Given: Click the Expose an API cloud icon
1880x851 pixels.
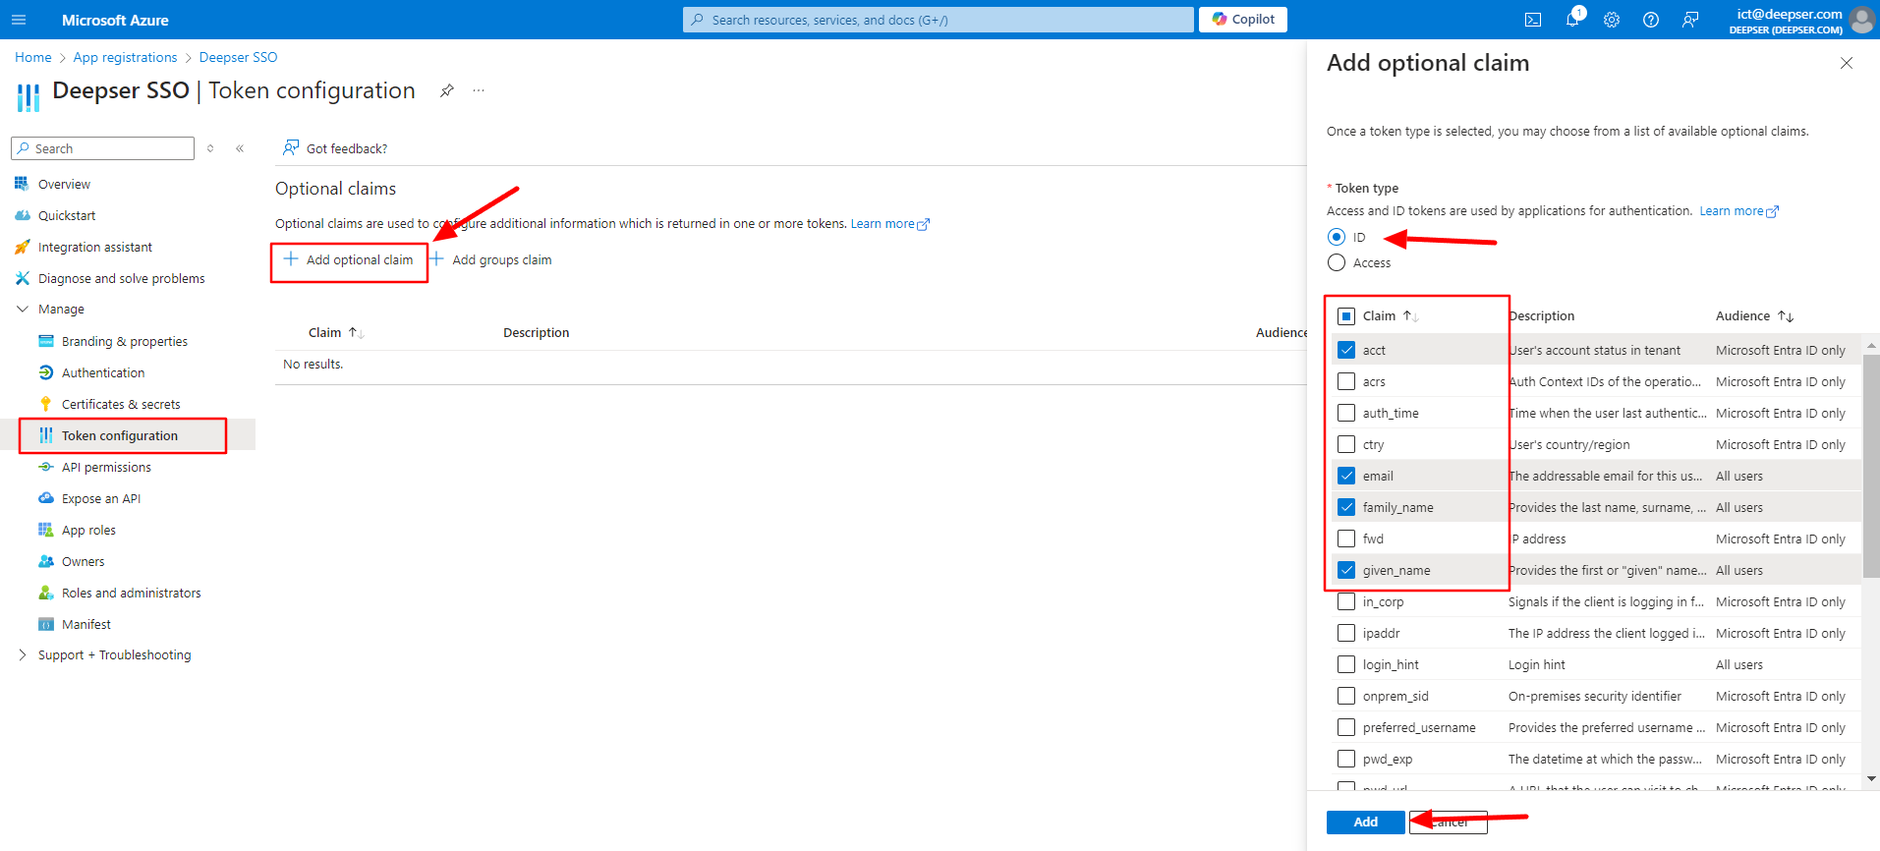Looking at the screenshot, I should (x=45, y=498).
